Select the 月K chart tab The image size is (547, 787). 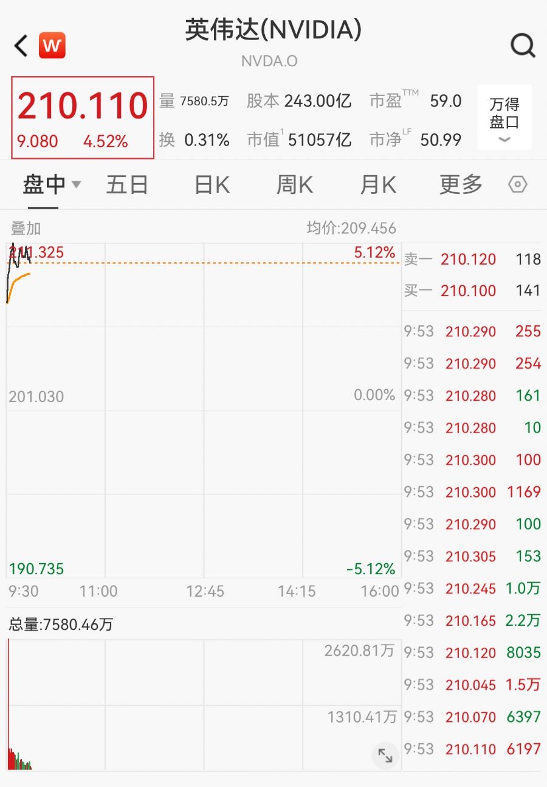377,184
